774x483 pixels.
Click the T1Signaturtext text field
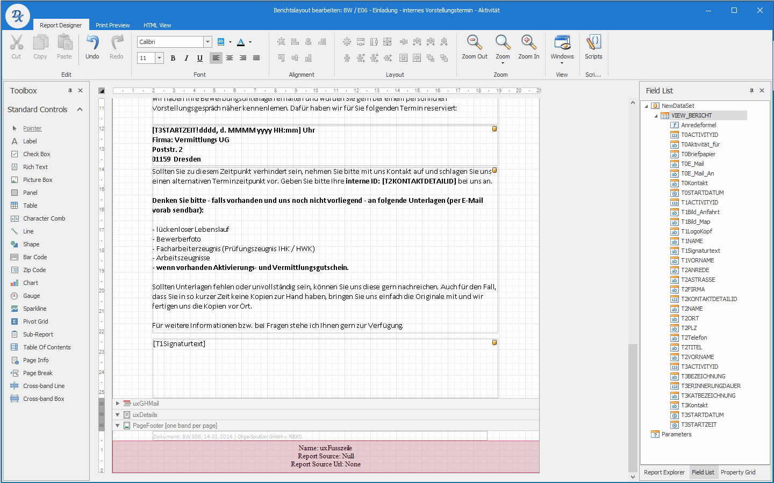[325, 368]
